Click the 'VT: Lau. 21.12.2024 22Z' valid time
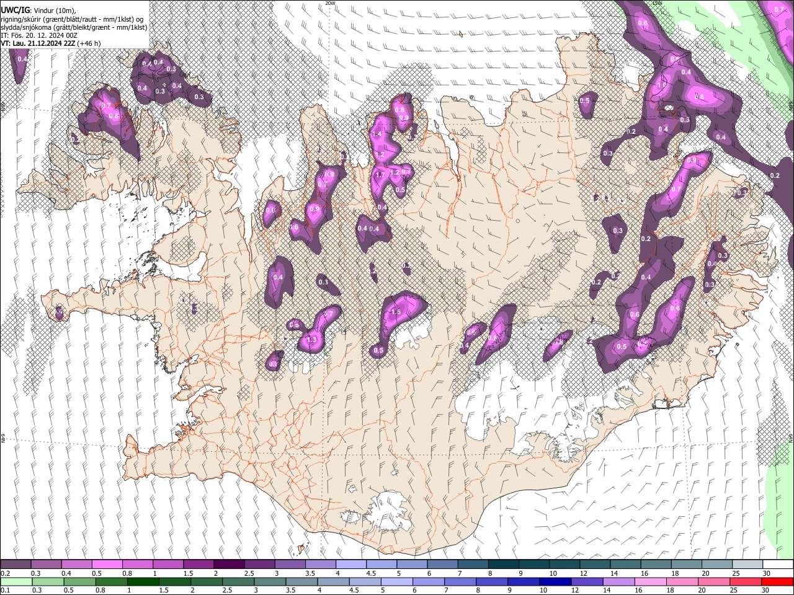The image size is (794, 595). point(38,43)
